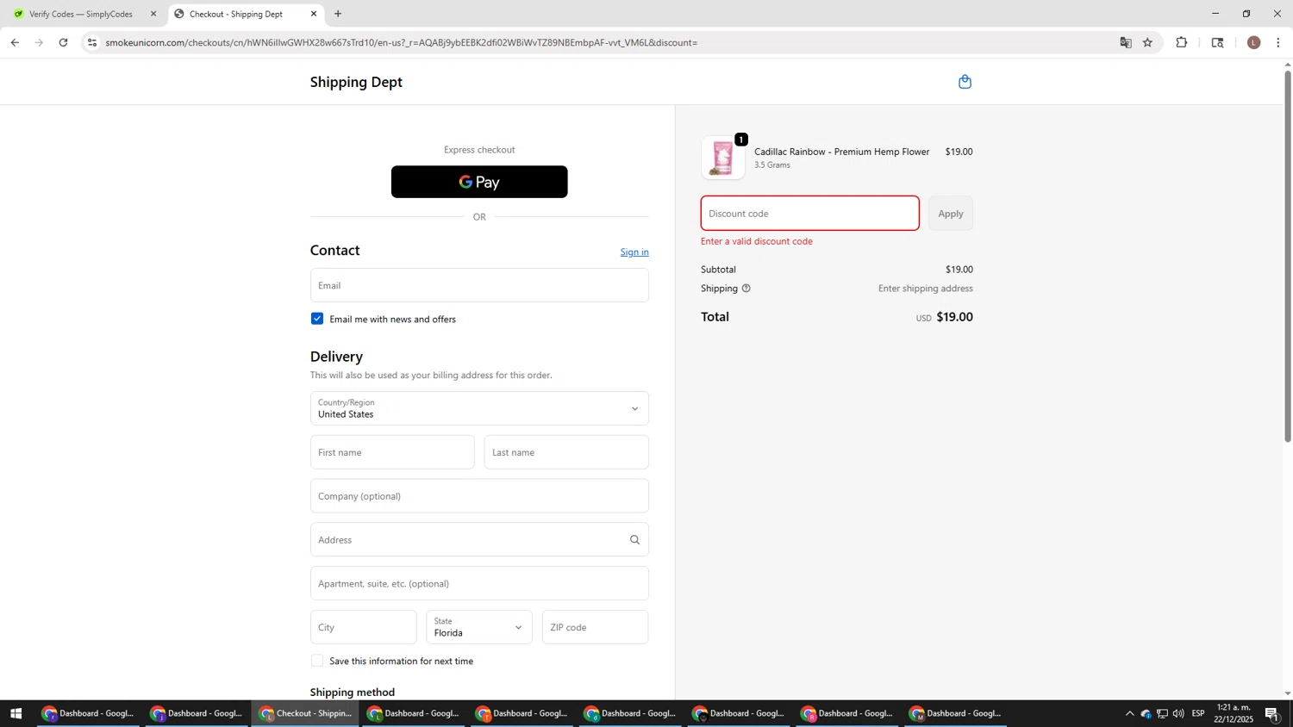Click the Sign in link

[x=634, y=252]
